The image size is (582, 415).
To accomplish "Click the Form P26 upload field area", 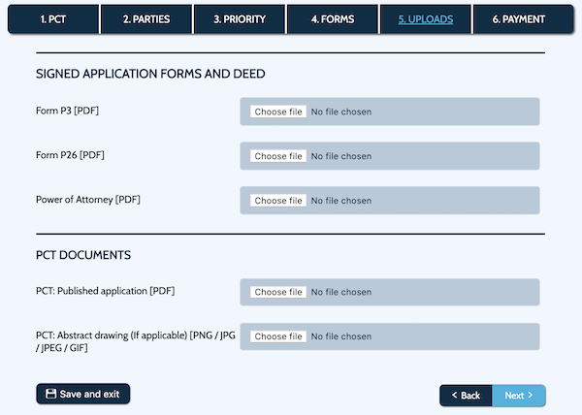I will click(x=390, y=156).
